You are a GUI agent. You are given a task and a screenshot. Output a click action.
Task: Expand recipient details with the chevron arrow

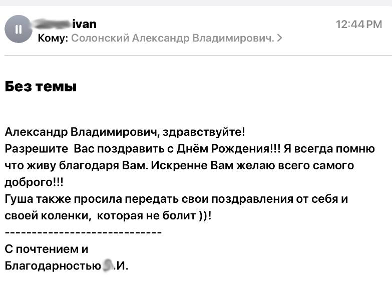(x=280, y=38)
